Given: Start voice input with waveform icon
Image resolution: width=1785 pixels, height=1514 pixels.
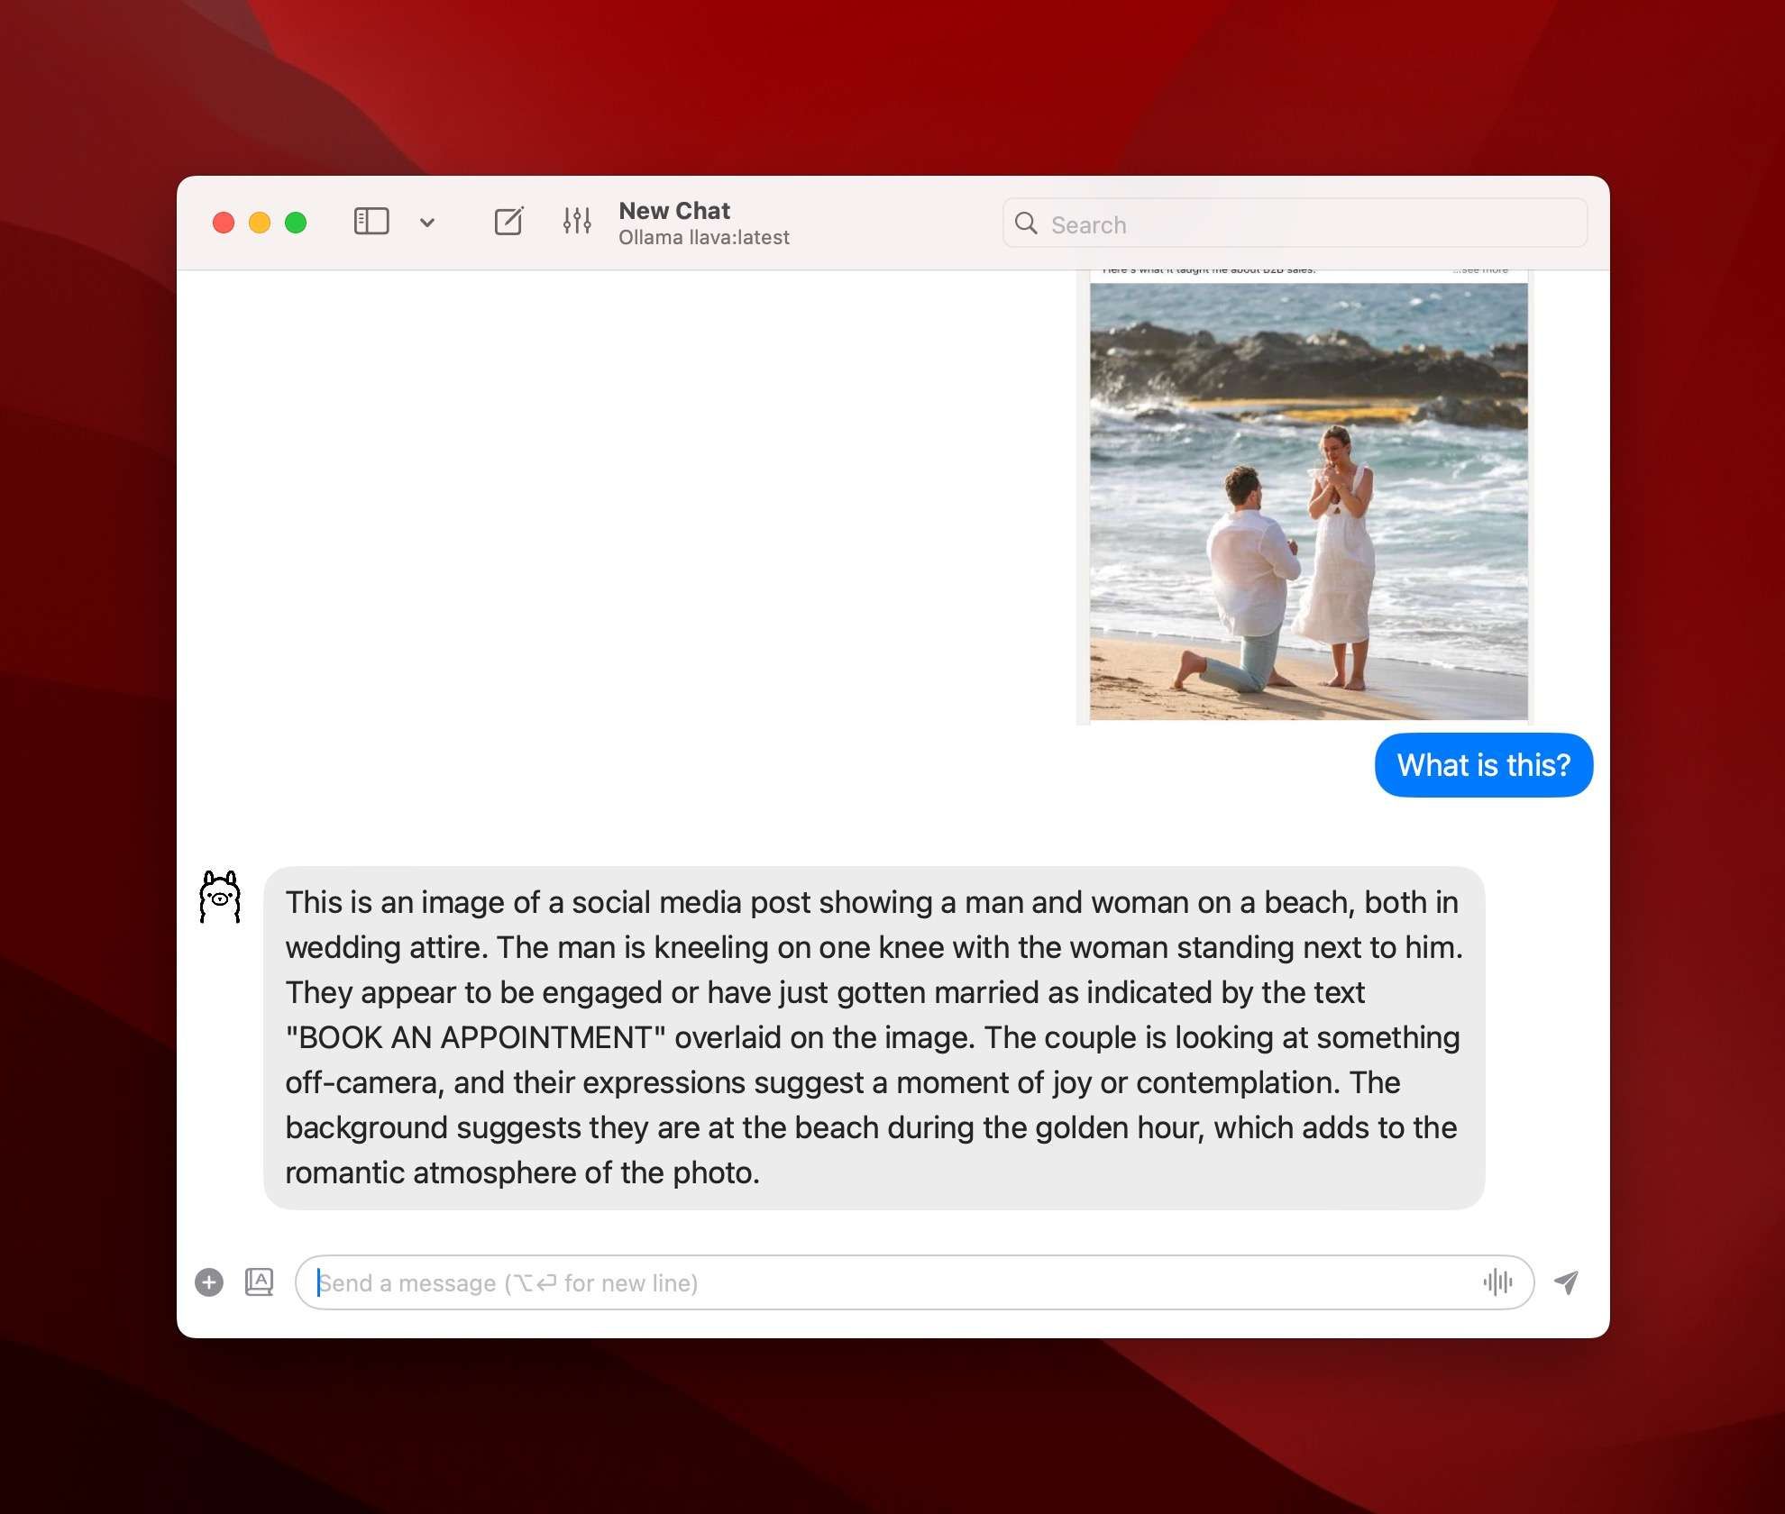Looking at the screenshot, I should point(1497,1282).
